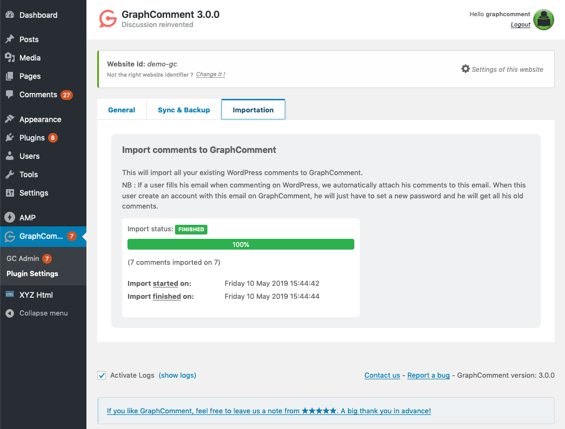Click the Comments speech bubble icon
565x429 pixels.
pos(10,94)
